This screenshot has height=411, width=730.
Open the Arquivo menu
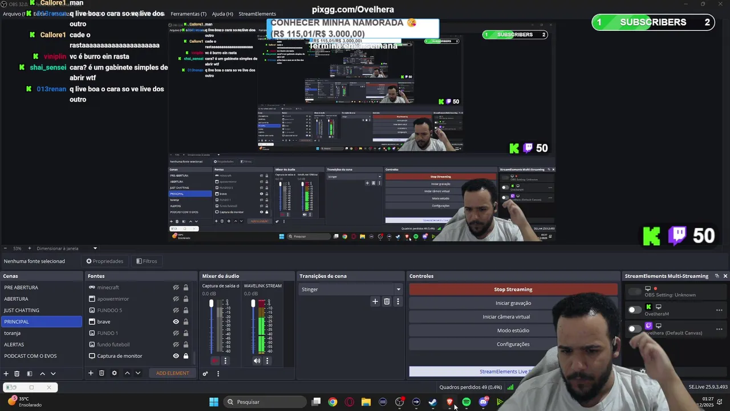click(x=14, y=14)
